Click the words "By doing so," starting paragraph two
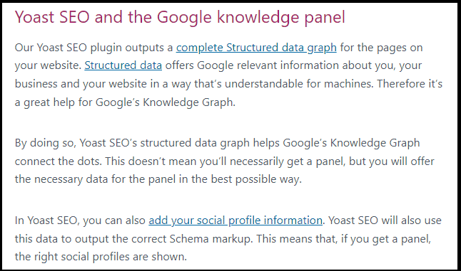 (x=46, y=143)
